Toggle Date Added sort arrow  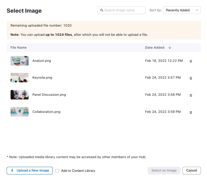click(x=170, y=48)
